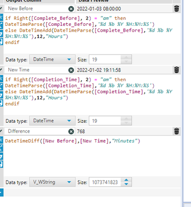Image resolution: width=191 pixels, height=207 pixels.
Task: Open the V_WString data type dropdown
Action: (52, 182)
